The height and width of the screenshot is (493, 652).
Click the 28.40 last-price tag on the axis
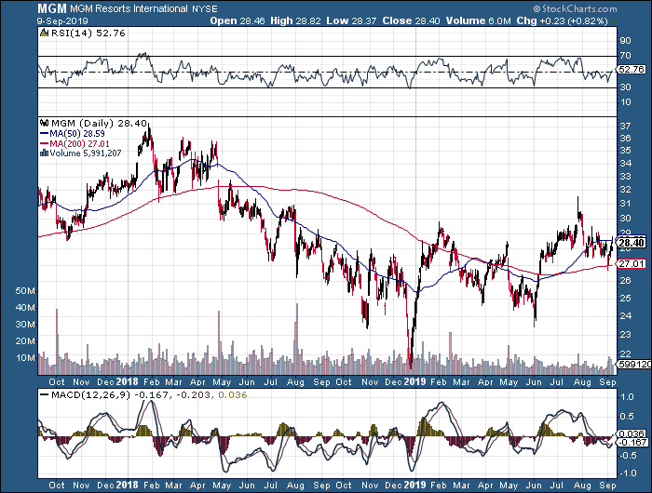pos(632,243)
